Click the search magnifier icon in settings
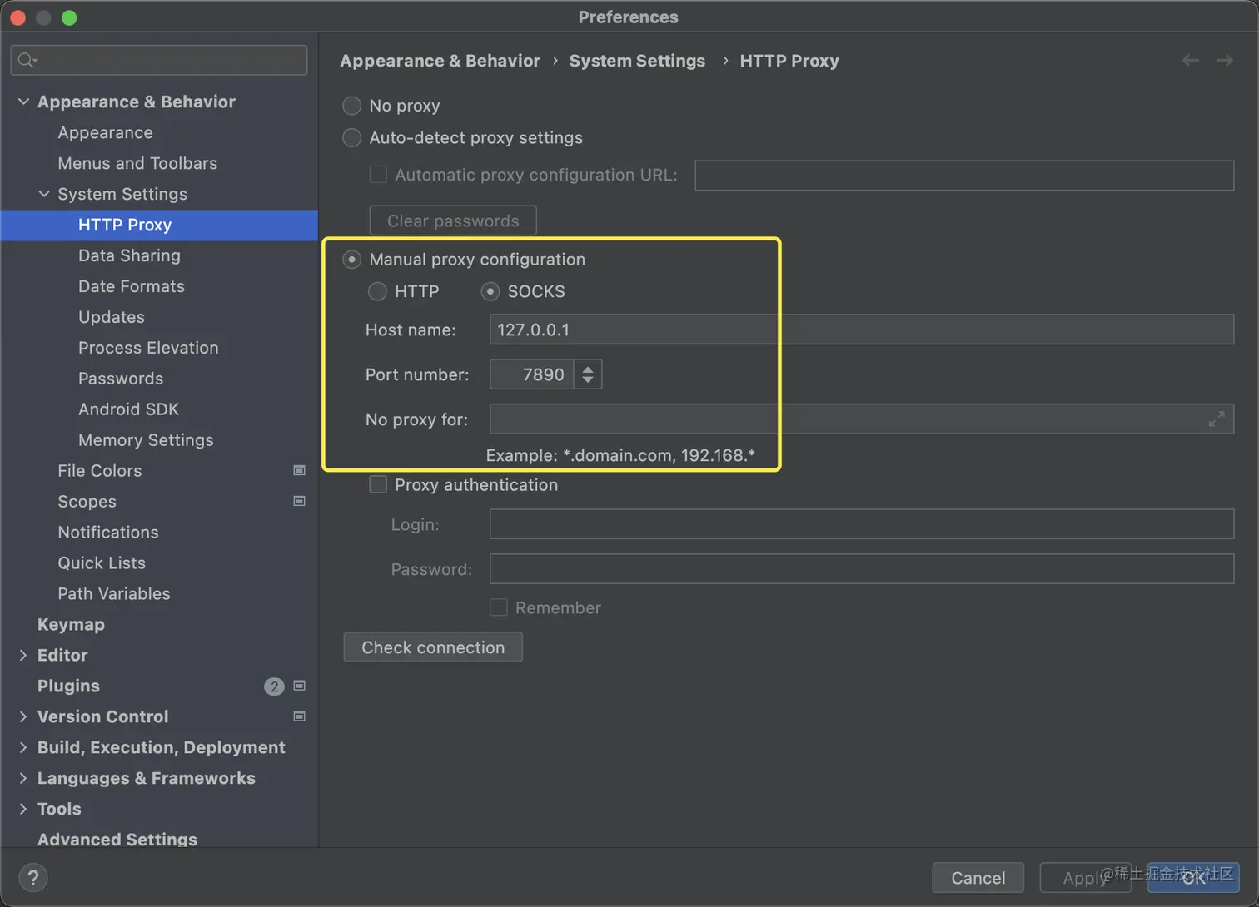 click(x=27, y=60)
